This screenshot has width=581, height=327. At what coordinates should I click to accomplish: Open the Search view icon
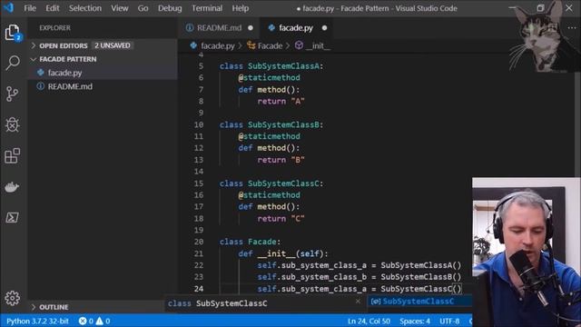13,63
